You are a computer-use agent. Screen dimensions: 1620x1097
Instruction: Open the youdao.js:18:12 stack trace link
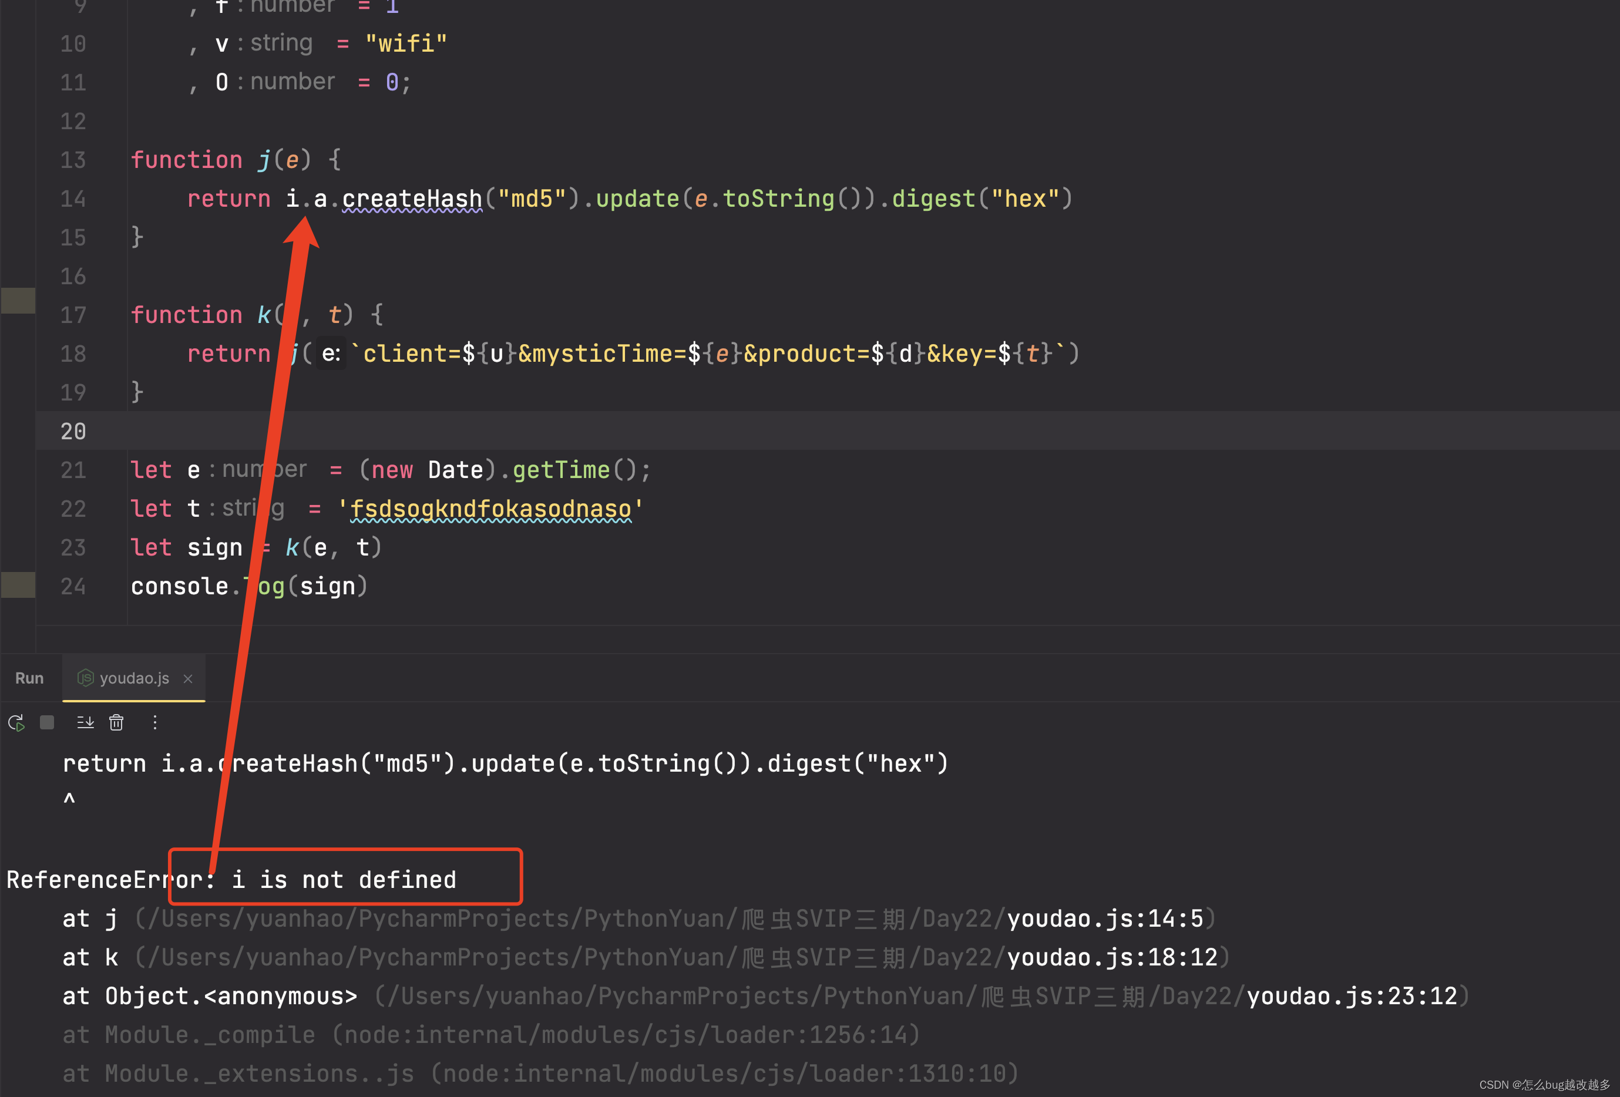(1112, 958)
